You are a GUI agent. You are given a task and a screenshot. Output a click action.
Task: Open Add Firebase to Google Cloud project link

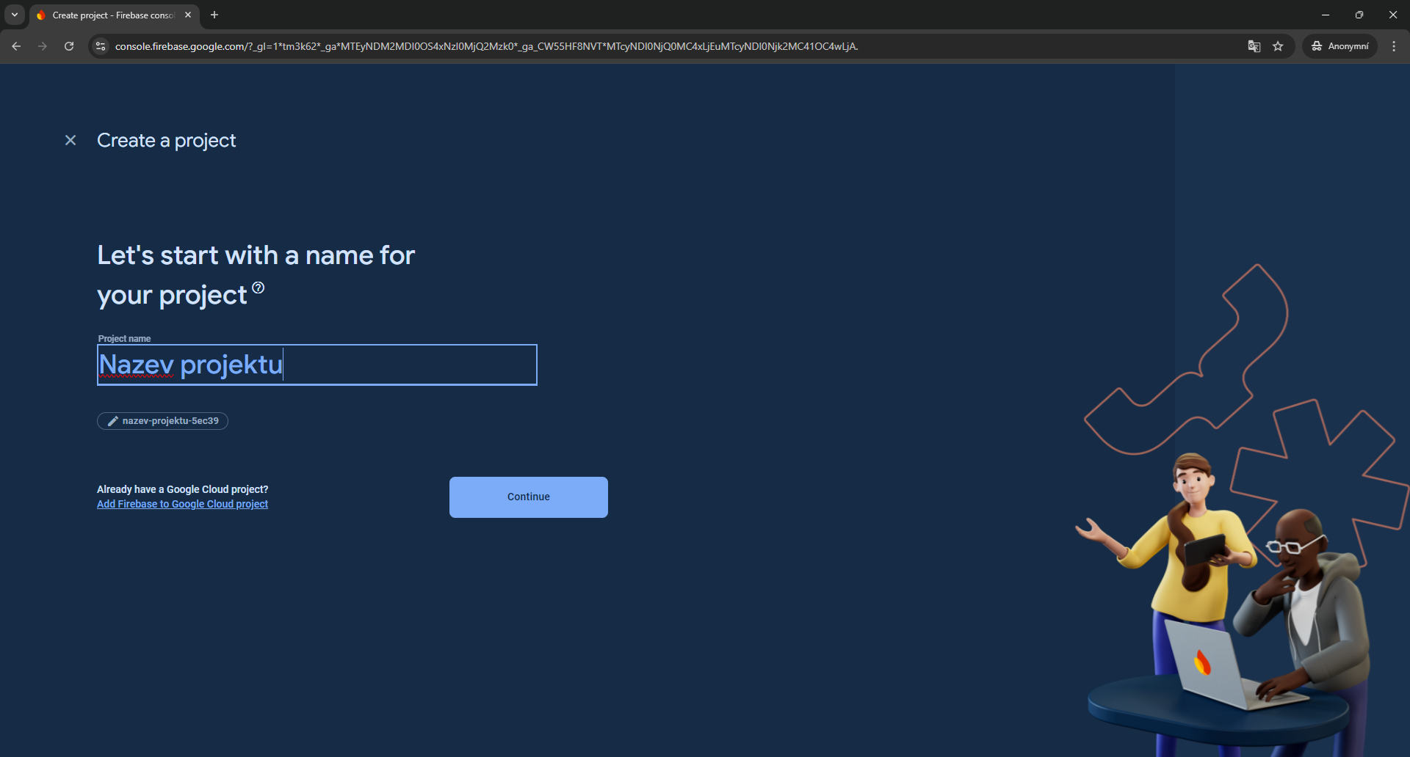[x=182, y=504]
